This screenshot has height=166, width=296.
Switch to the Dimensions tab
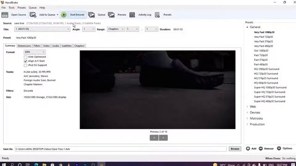(25, 46)
